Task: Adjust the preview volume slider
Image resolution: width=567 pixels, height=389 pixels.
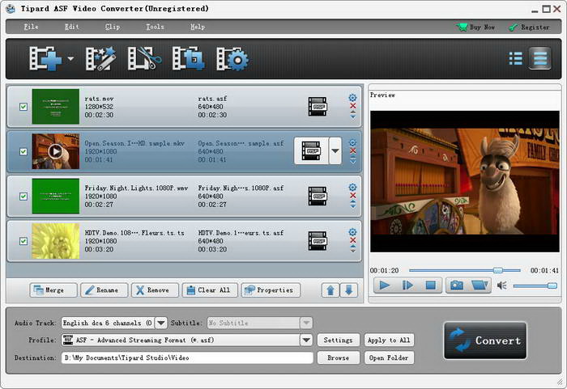Action: pyautogui.click(x=535, y=285)
